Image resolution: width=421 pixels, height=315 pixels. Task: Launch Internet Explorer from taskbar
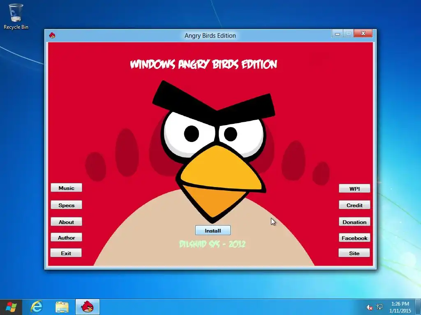[37, 307]
